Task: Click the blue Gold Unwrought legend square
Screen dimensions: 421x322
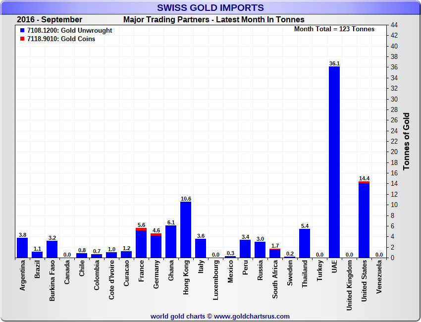Action: 22,31
